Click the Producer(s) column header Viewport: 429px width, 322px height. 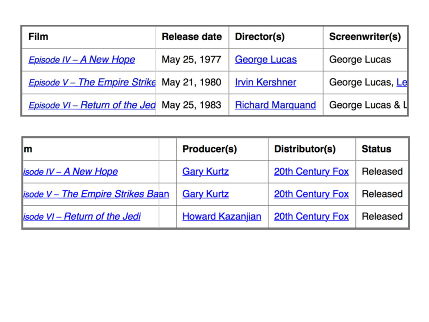pos(209,149)
